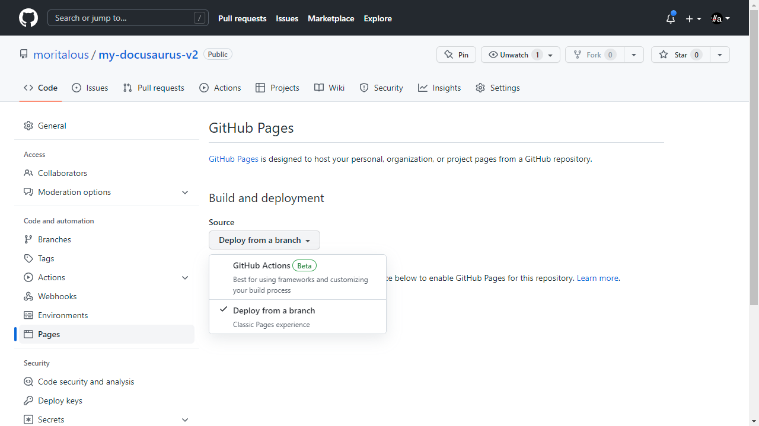Open Deploy keys settings page
759x426 pixels.
(x=60, y=401)
